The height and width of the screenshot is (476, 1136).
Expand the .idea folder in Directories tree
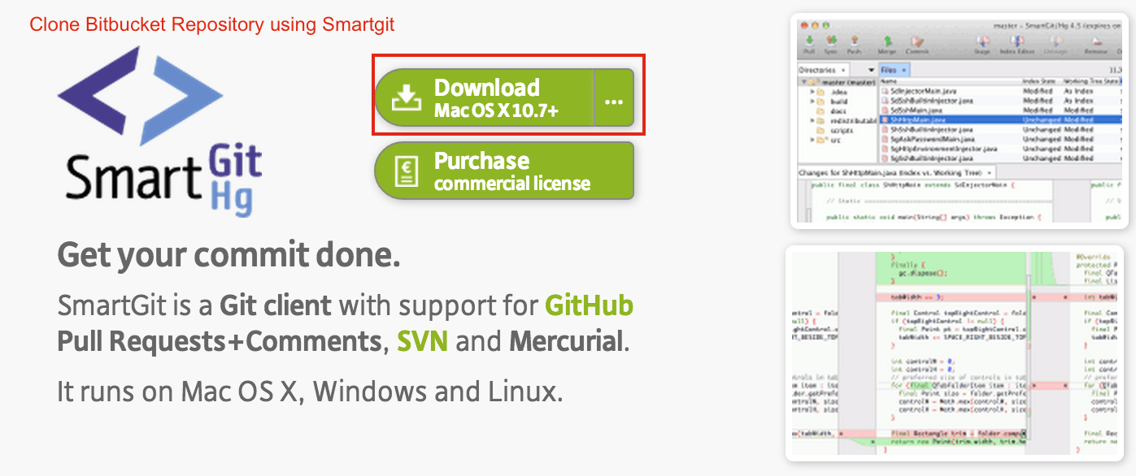tap(812, 92)
